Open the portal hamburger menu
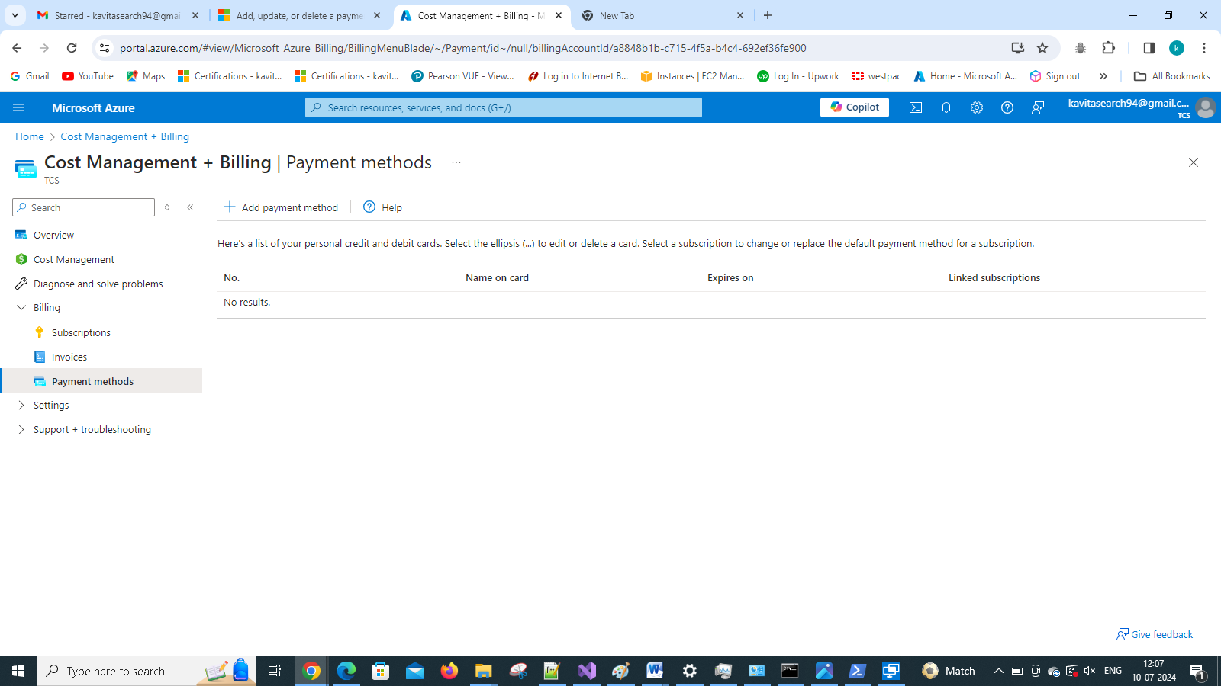Image resolution: width=1221 pixels, height=686 pixels. tap(18, 107)
